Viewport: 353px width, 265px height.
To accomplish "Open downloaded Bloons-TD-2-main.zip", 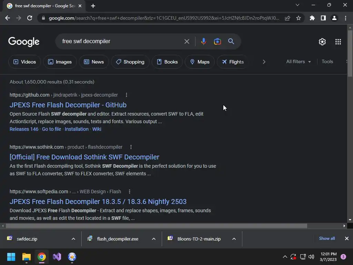I will coord(199,239).
